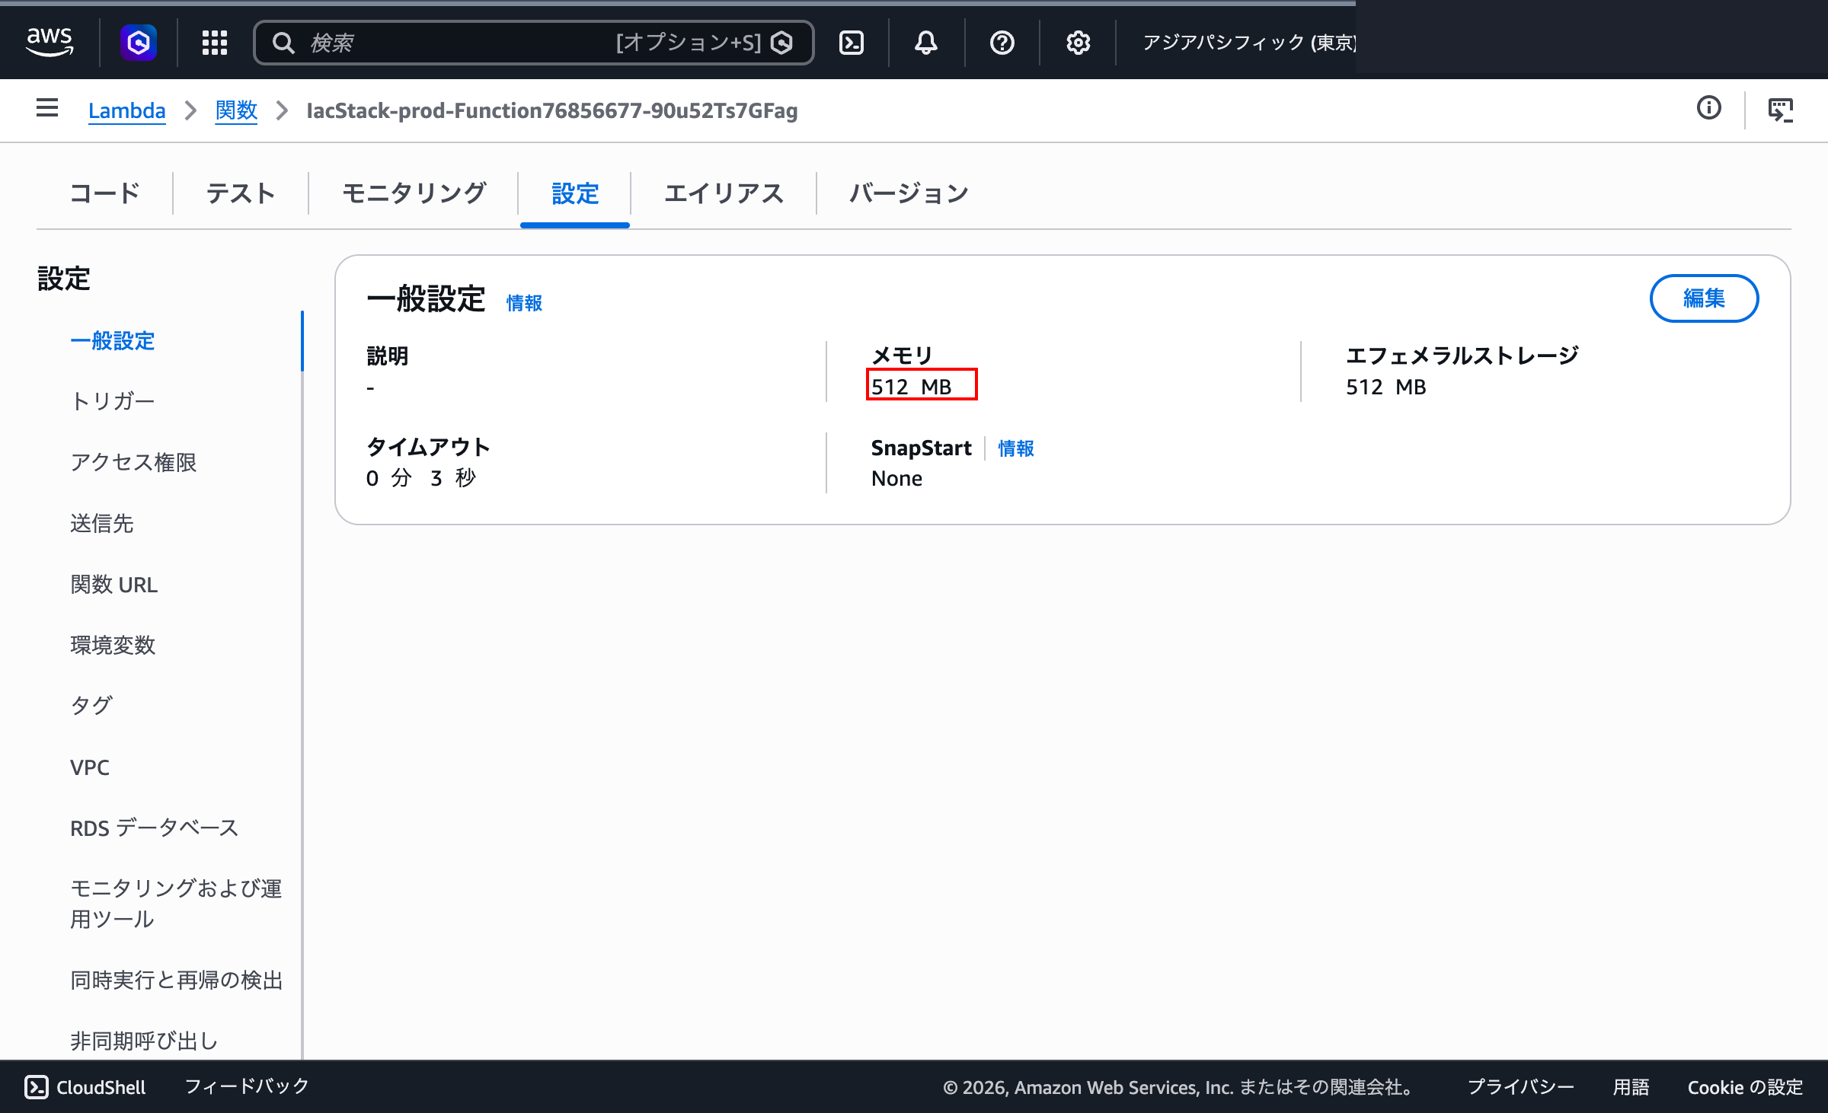Open the notifications bell icon
The width and height of the screenshot is (1828, 1113).
tap(926, 43)
